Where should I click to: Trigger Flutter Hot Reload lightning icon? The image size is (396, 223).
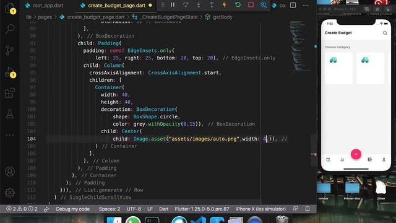224,5
